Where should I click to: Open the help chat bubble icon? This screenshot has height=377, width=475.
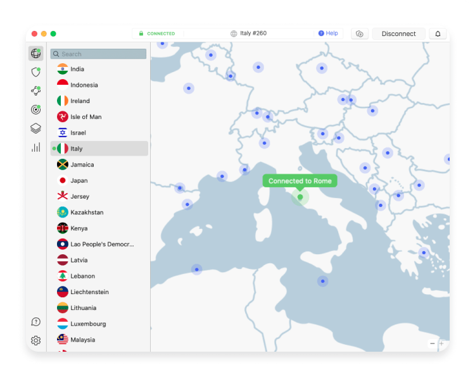click(35, 322)
